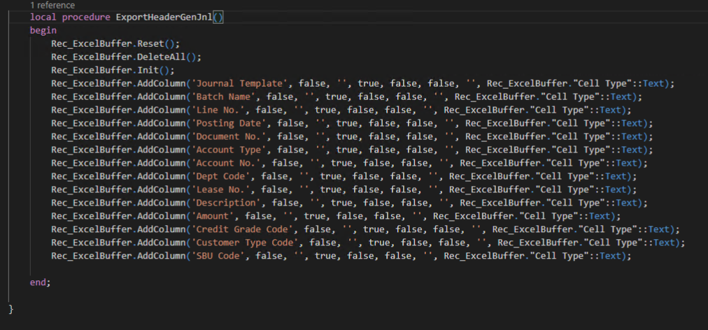Click the DeleteAll() method call

(x=155, y=57)
